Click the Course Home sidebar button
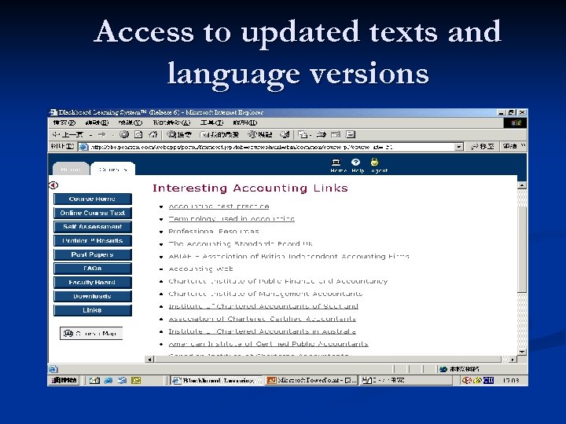Image resolution: width=566 pixels, height=424 pixels. pyautogui.click(x=93, y=199)
